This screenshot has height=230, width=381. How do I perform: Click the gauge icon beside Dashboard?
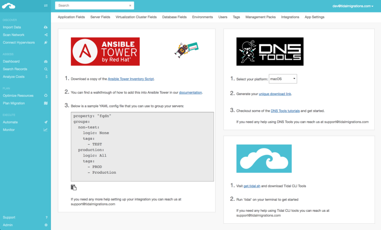pyautogui.click(x=46, y=62)
